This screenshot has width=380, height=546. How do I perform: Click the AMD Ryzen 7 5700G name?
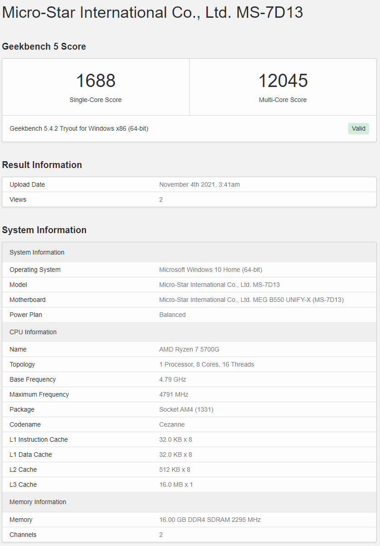pos(188,349)
